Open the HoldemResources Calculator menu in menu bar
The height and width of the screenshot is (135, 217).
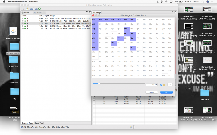23,2
